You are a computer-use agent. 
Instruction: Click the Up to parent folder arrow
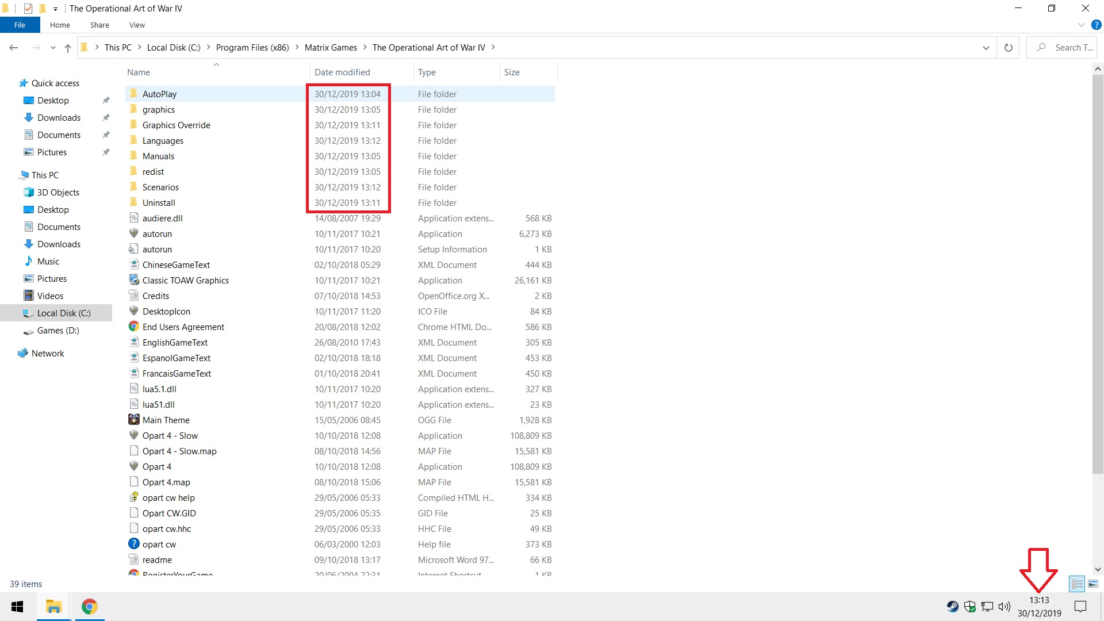[x=68, y=48]
